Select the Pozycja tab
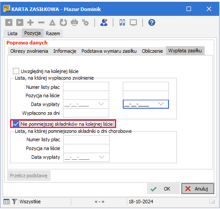 (33, 33)
